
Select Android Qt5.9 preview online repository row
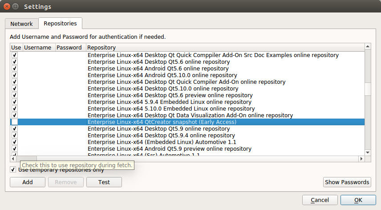(187, 148)
